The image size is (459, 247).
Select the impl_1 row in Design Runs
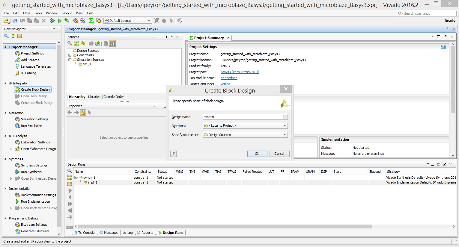click(x=265, y=182)
